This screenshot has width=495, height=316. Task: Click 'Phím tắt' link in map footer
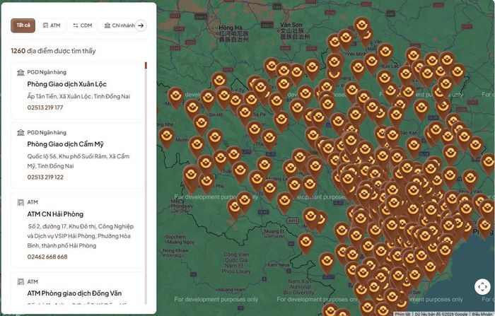click(x=403, y=314)
